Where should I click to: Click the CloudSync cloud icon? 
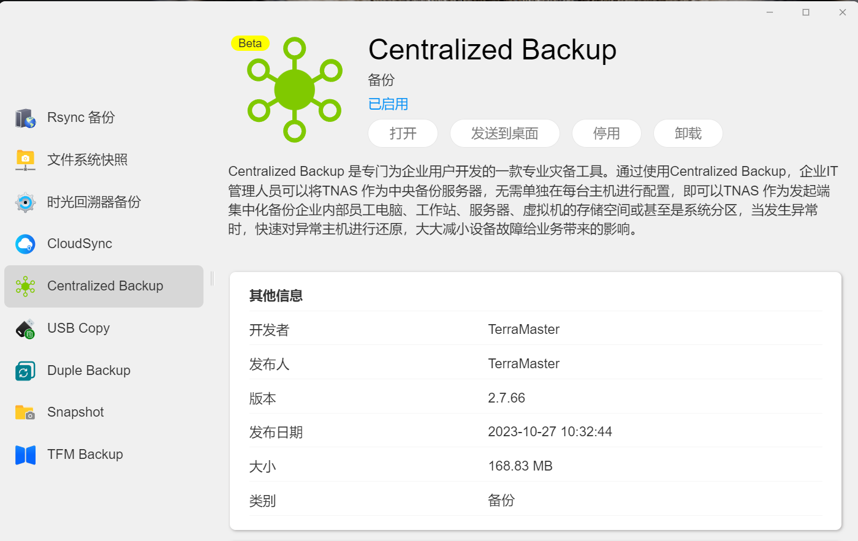point(25,244)
